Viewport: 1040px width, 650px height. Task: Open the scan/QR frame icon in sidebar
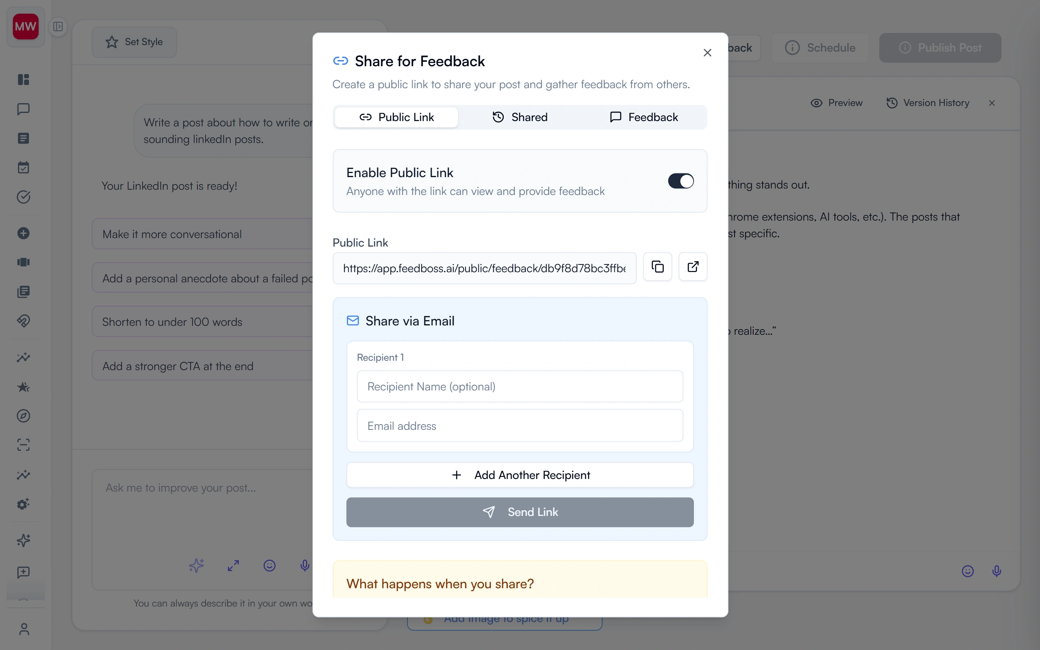coord(24,445)
